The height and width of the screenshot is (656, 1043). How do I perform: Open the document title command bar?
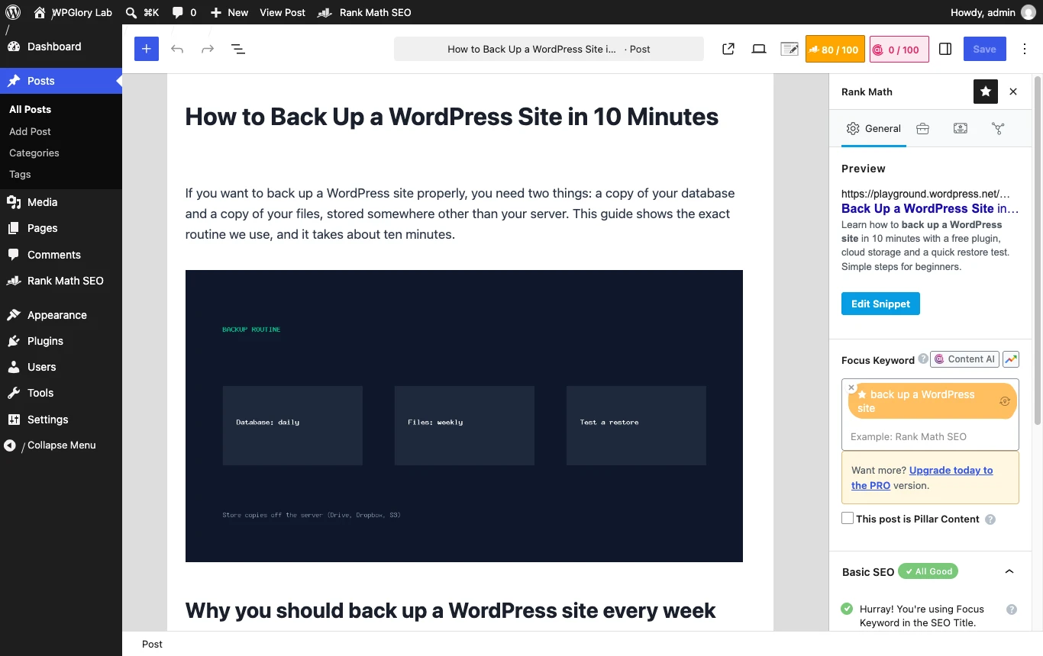click(549, 49)
